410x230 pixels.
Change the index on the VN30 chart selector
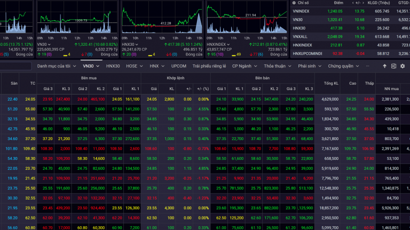coord(44,45)
